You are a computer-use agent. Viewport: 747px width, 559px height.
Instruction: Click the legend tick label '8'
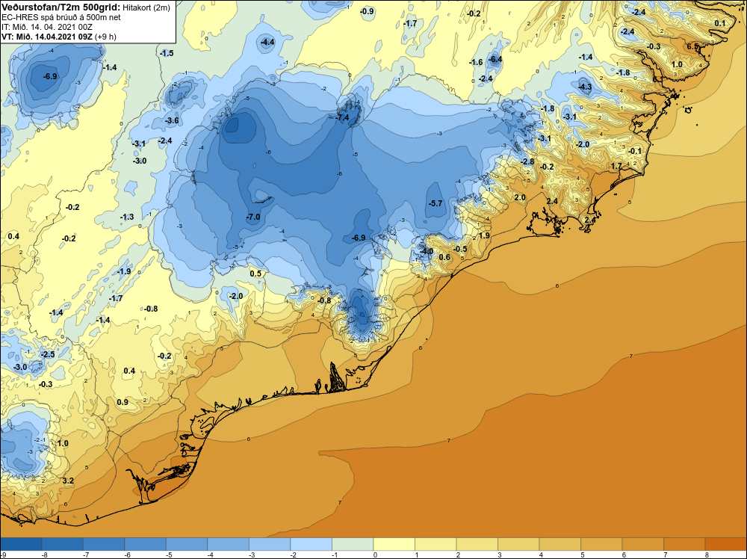pos(707,555)
